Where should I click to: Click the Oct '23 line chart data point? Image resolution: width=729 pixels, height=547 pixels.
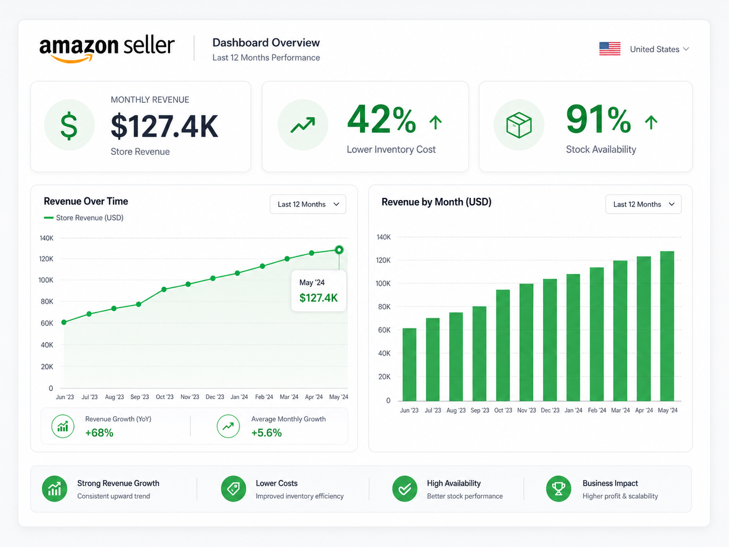(164, 290)
